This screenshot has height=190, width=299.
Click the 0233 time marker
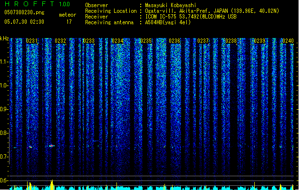[89, 41]
